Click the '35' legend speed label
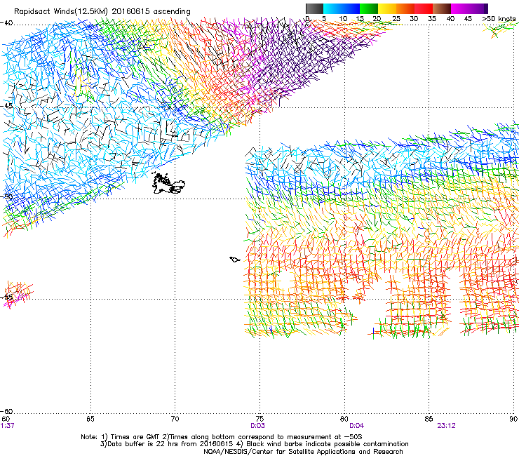This screenshot has width=519, height=456. point(432,19)
